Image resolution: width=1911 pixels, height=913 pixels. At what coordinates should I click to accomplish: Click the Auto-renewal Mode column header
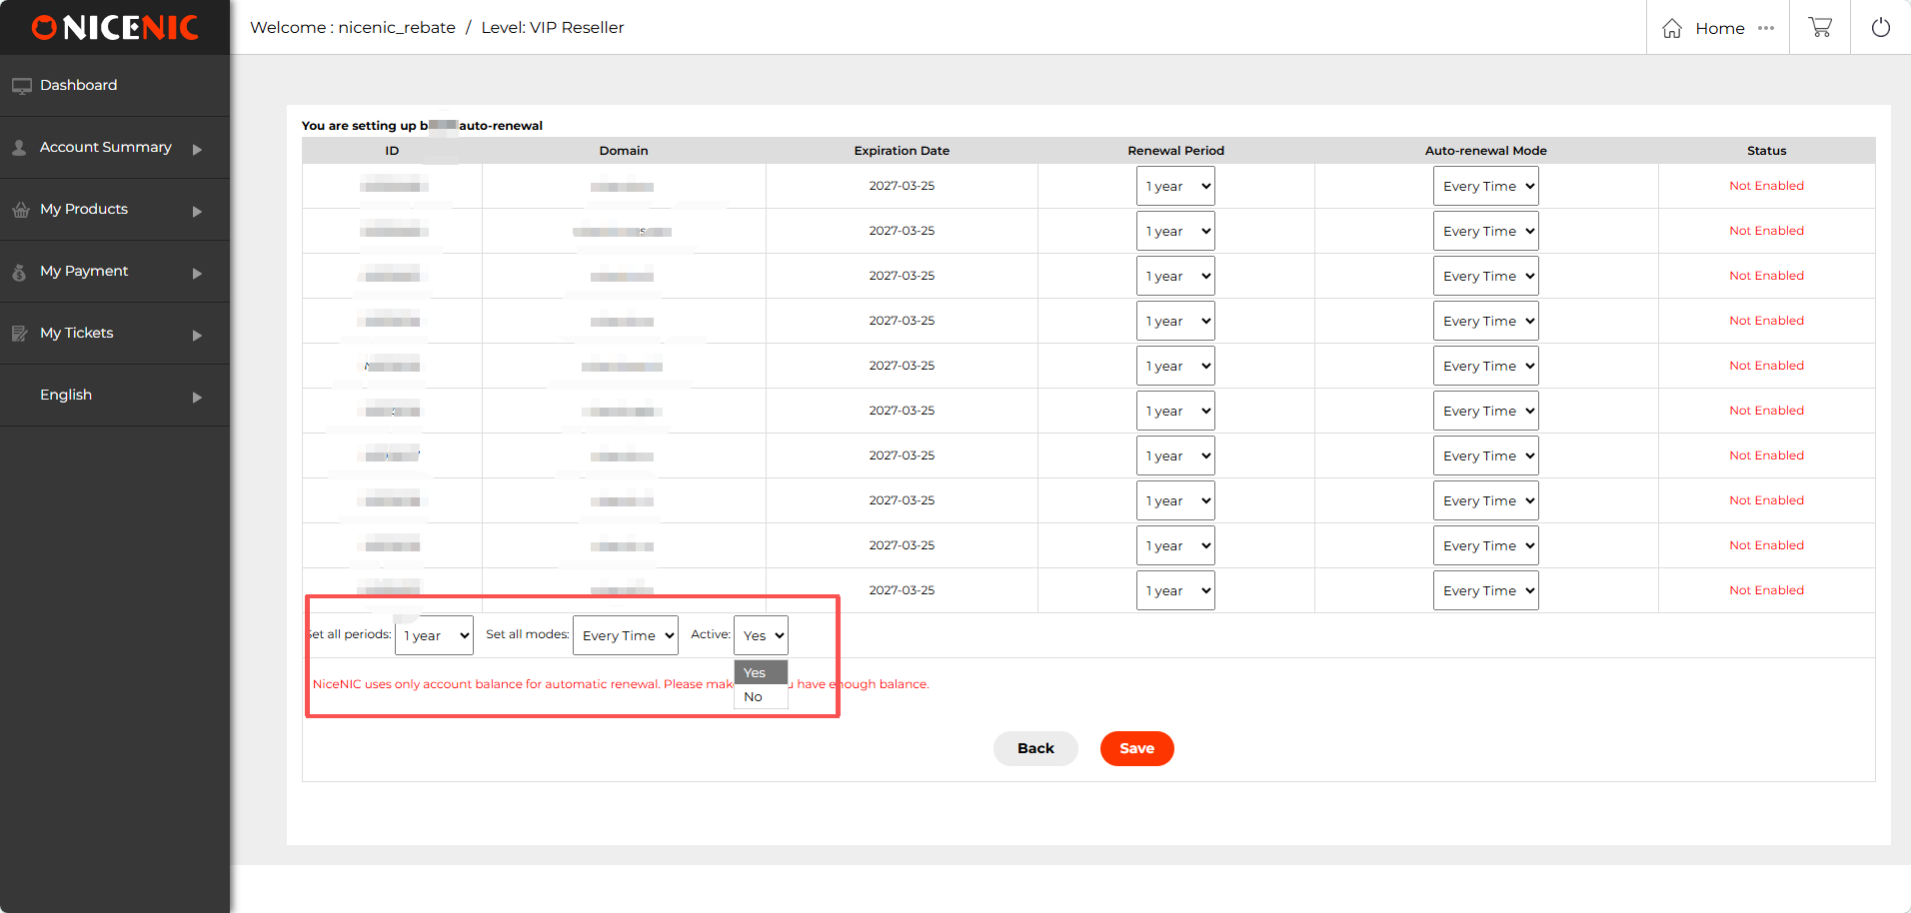pyautogui.click(x=1485, y=151)
